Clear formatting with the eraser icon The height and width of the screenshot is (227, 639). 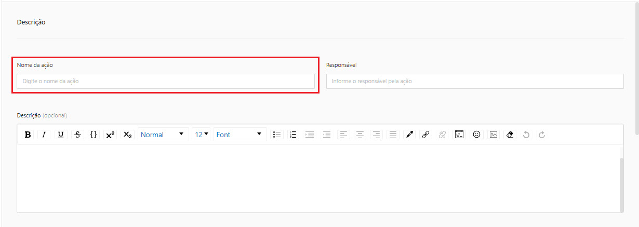(x=510, y=135)
